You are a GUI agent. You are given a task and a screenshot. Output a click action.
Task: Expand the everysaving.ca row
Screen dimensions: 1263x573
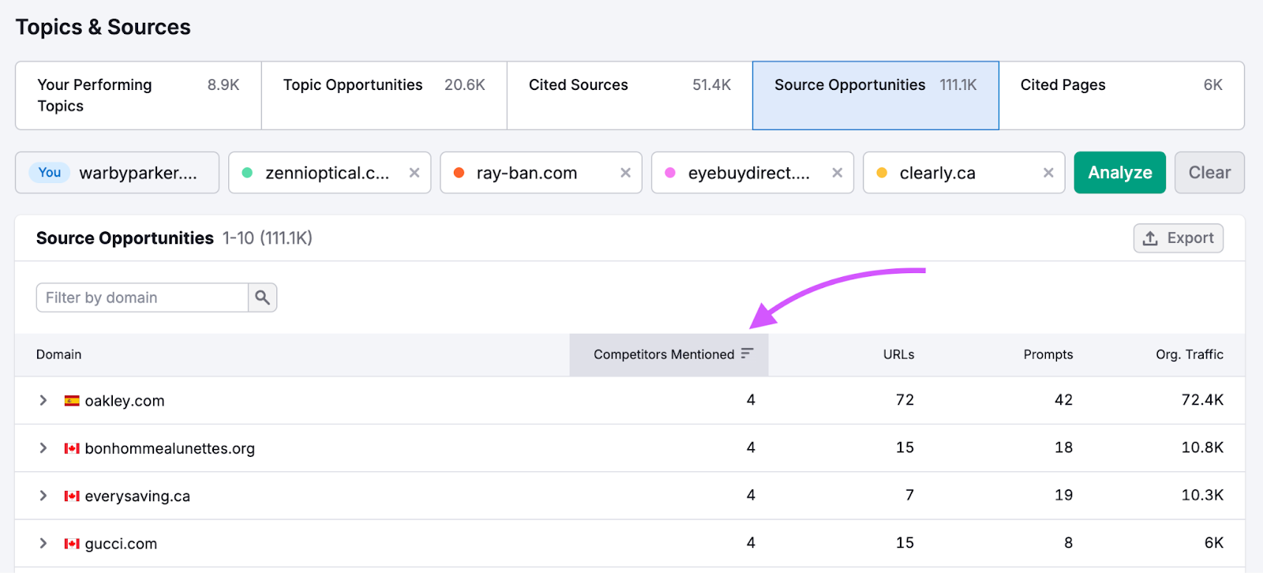coord(43,496)
